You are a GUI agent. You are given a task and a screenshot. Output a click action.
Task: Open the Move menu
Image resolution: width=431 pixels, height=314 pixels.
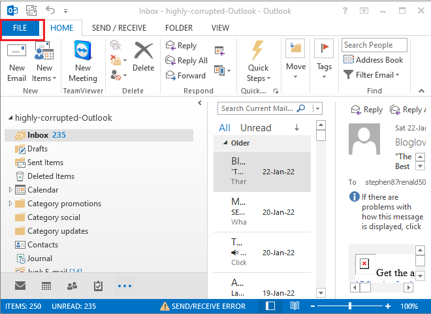point(295,59)
